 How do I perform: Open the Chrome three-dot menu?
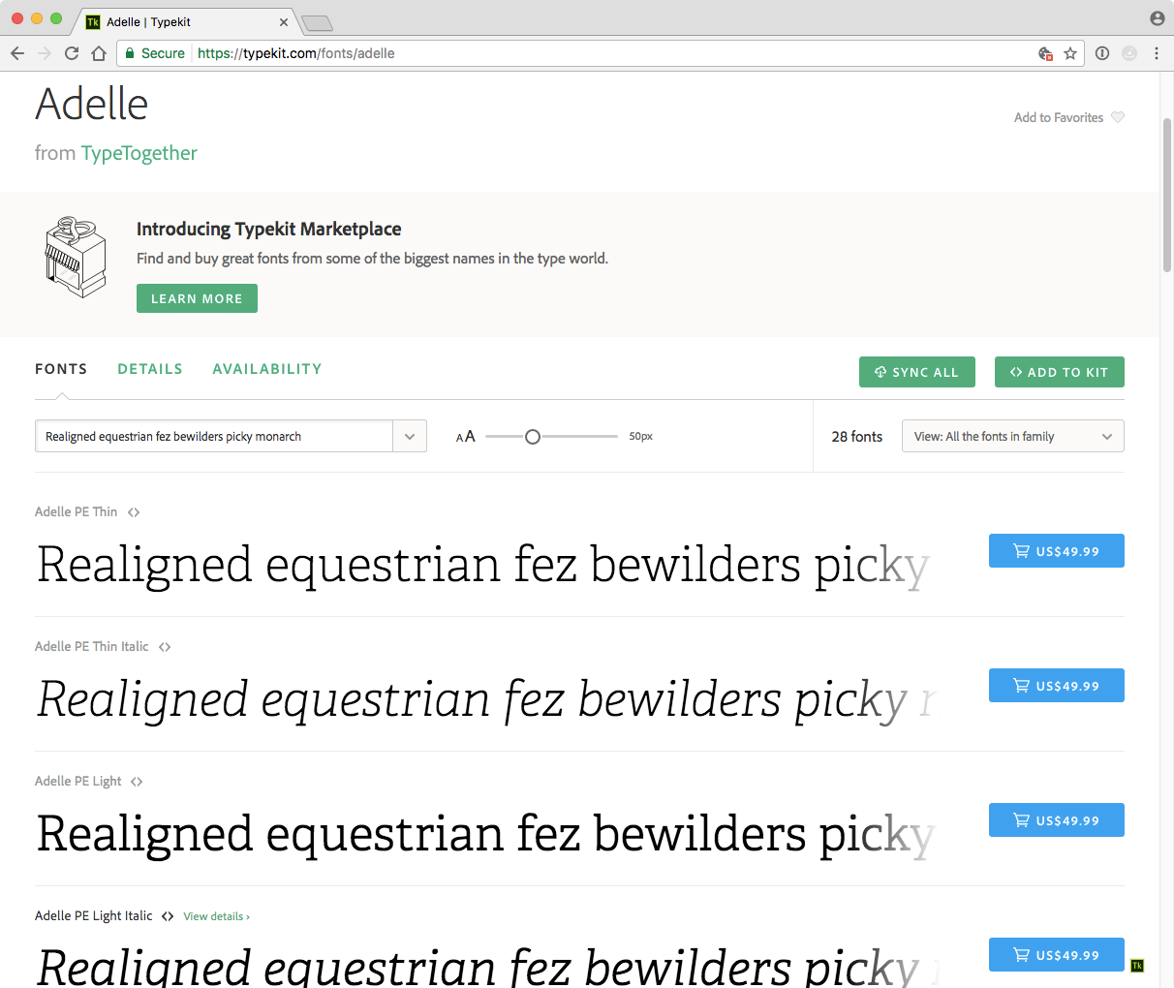(x=1157, y=53)
